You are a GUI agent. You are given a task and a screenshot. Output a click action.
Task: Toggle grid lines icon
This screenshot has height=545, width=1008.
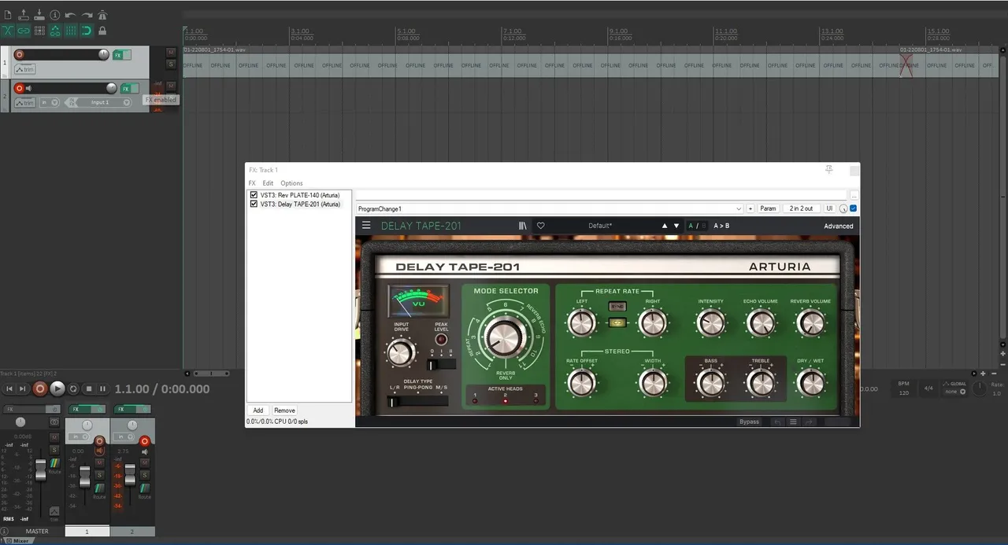[71, 31]
